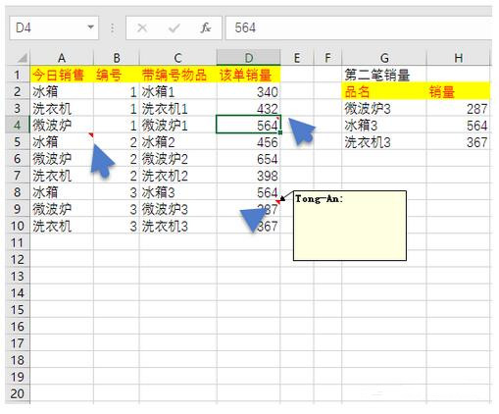Select cell A10 containing 洗衣机
Screen dimensions: 499x414
pos(62,226)
